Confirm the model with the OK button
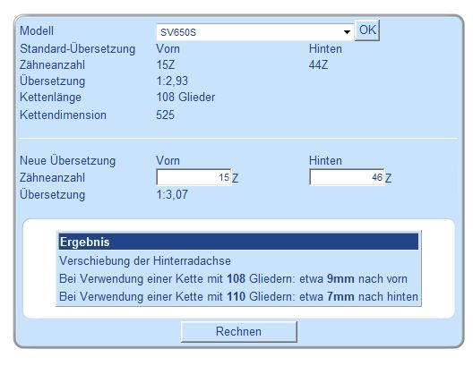Image resolution: width=473 pixels, height=383 pixels. pos(367,30)
